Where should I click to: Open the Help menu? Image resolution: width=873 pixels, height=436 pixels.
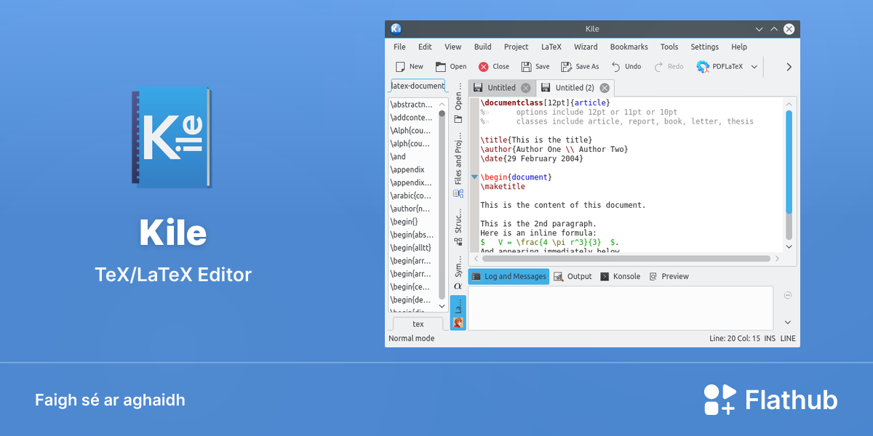point(739,47)
